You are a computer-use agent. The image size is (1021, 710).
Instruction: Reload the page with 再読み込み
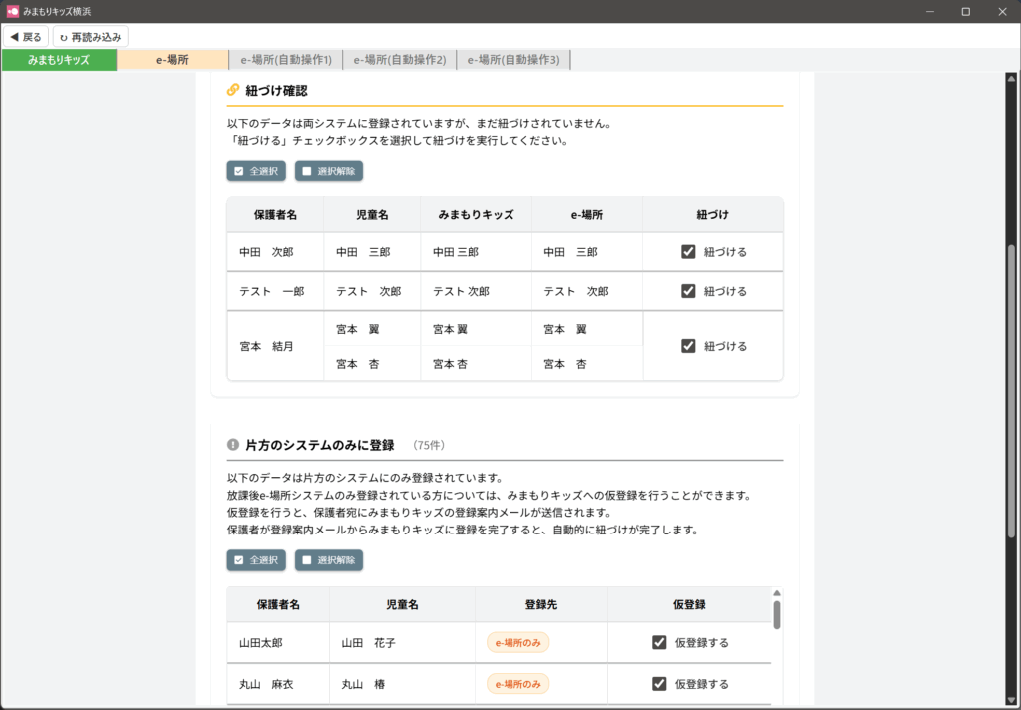tap(90, 37)
